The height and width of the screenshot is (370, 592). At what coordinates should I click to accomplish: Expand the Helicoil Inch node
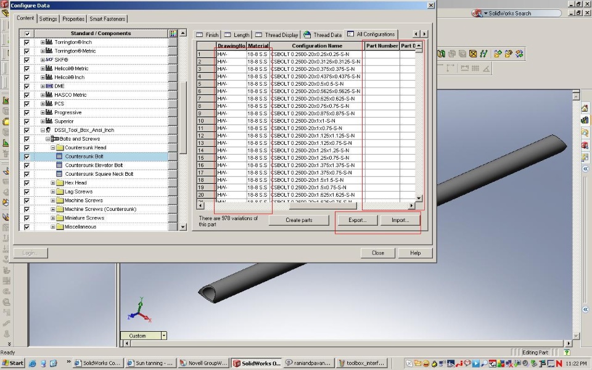[43, 78]
